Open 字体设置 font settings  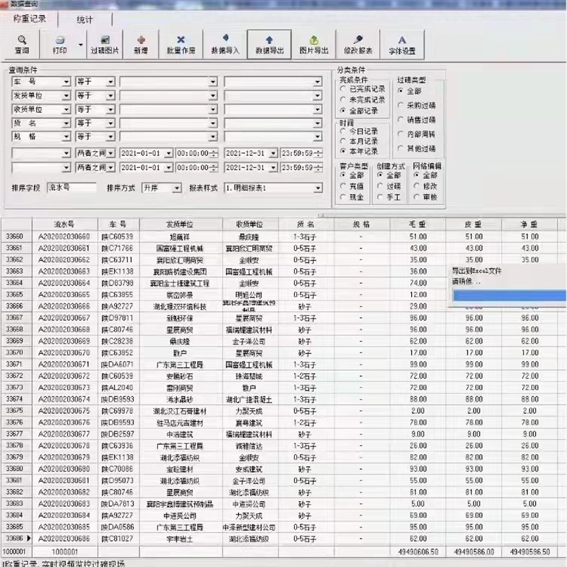(x=403, y=44)
